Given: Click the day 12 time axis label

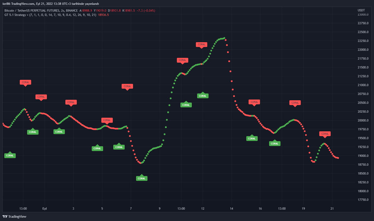Looking at the screenshot, I should point(203,209).
